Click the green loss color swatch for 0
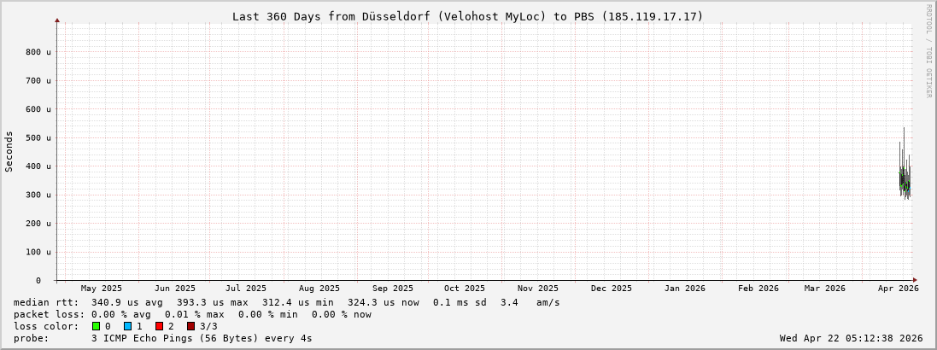 coord(97,326)
